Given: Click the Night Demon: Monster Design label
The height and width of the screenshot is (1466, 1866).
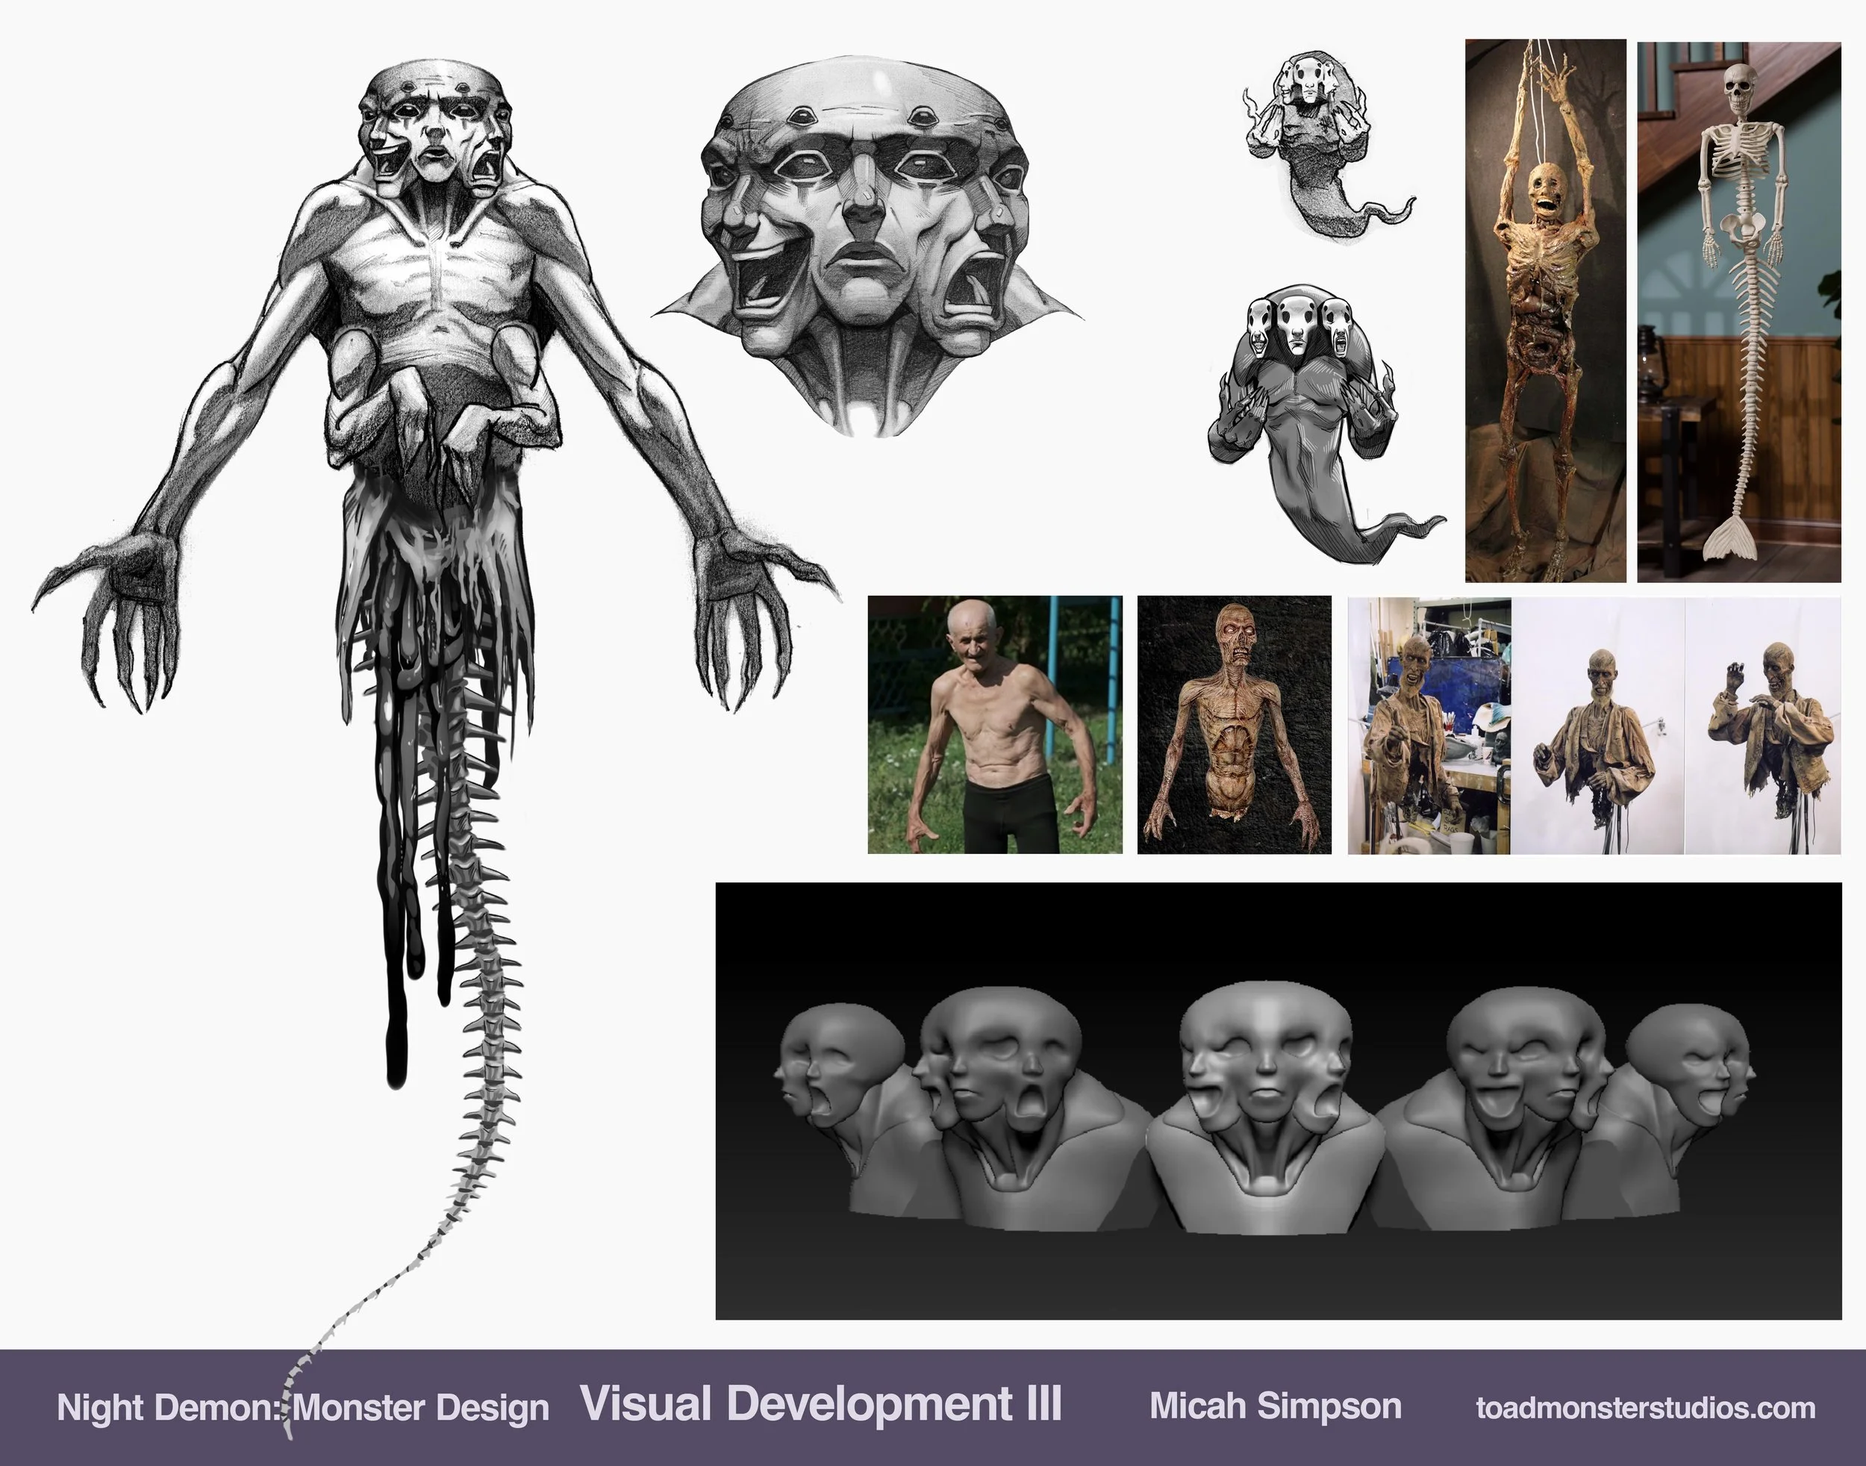Looking at the screenshot, I should pos(302,1409).
